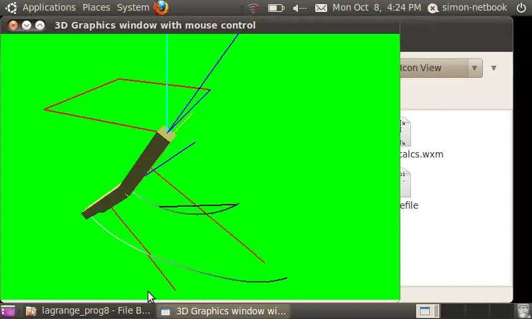Launch Firefox from the top panel

pos(161,7)
